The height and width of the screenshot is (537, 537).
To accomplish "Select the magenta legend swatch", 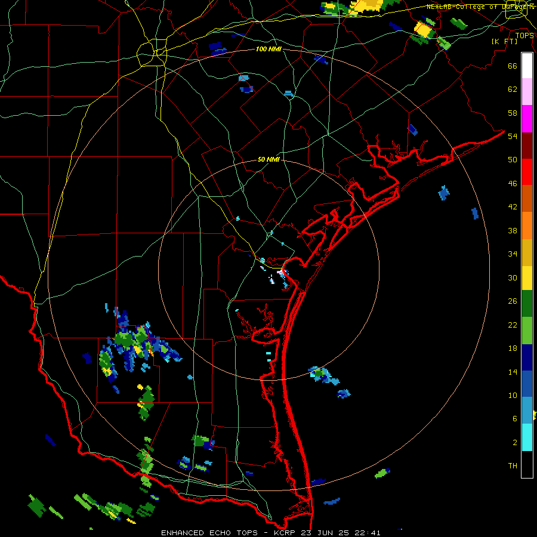I will pos(527,119).
